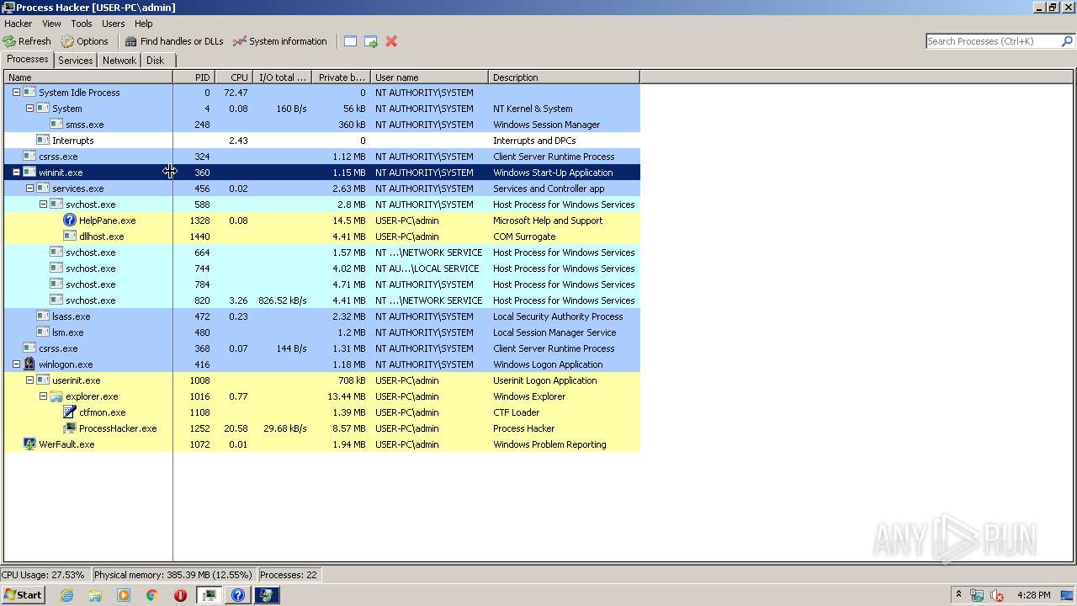
Task: Sort by the CPU column header
Action: coord(234,77)
